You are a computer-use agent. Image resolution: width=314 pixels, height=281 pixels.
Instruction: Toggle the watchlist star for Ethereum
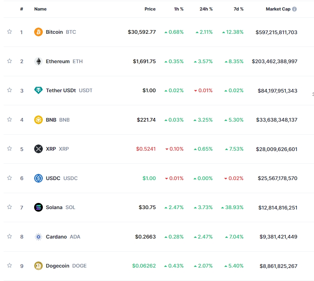[9, 61]
